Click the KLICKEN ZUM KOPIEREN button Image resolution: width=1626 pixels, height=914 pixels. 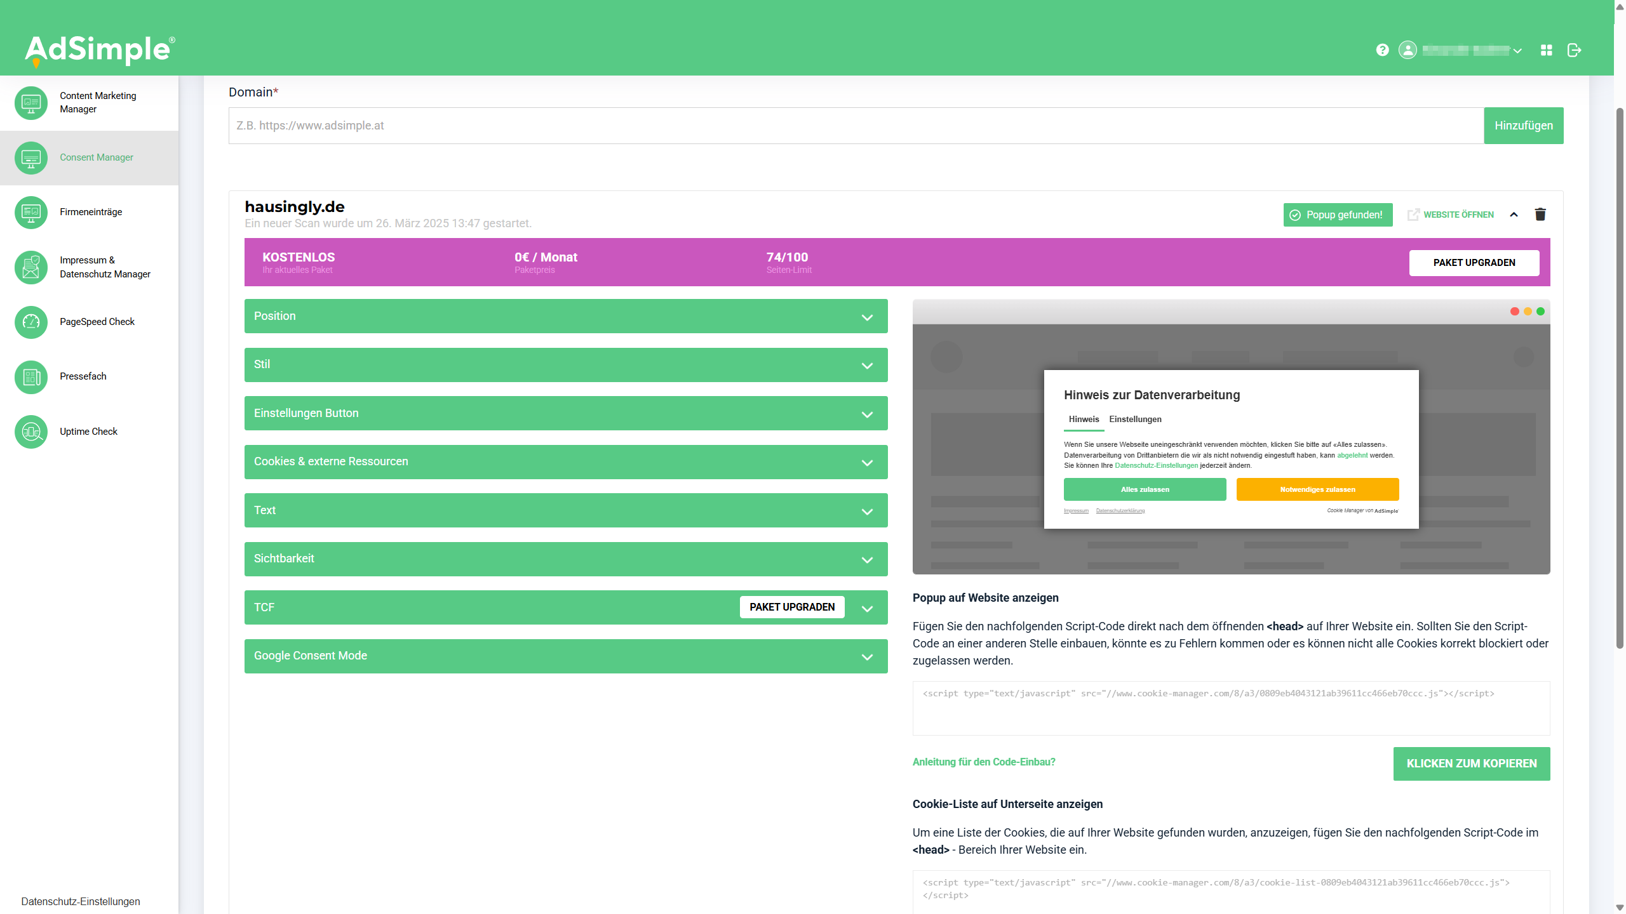[1471, 764]
